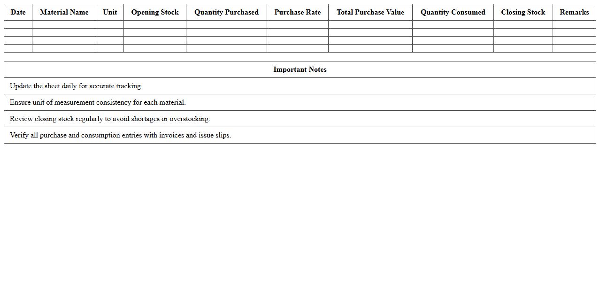Click the Unit column header

click(110, 12)
